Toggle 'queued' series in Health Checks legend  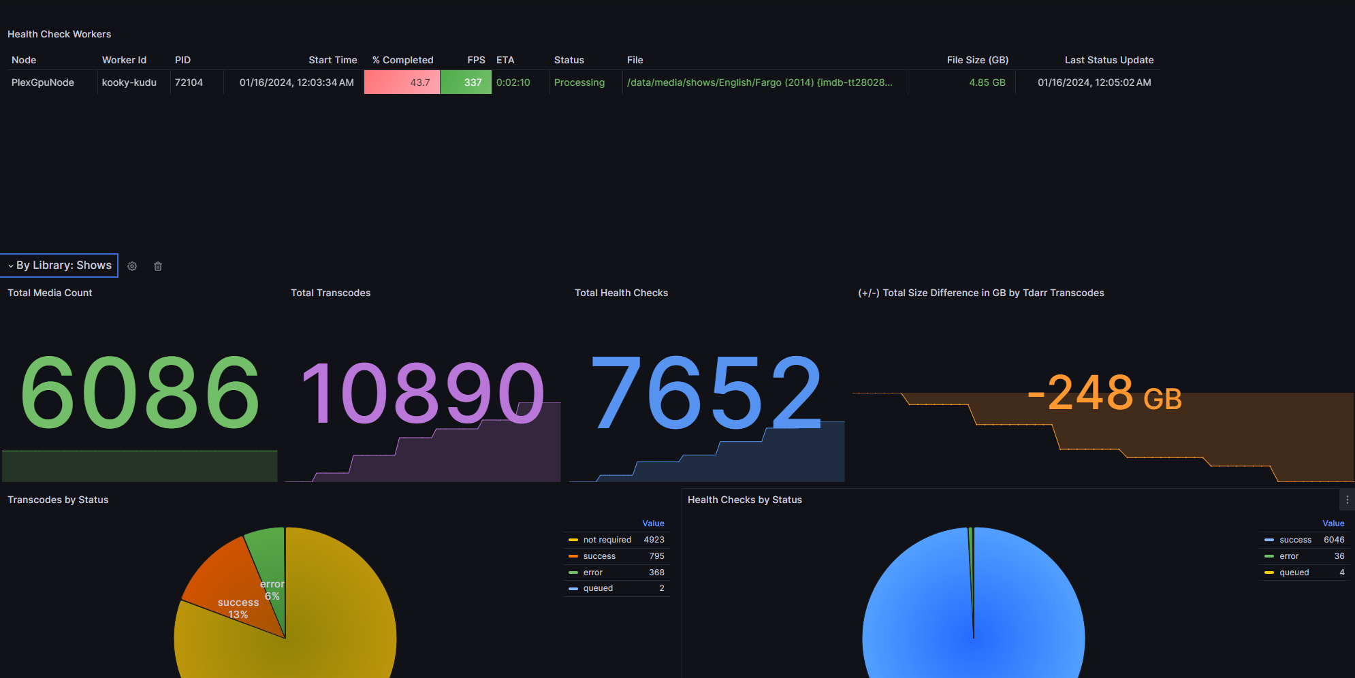(1294, 572)
